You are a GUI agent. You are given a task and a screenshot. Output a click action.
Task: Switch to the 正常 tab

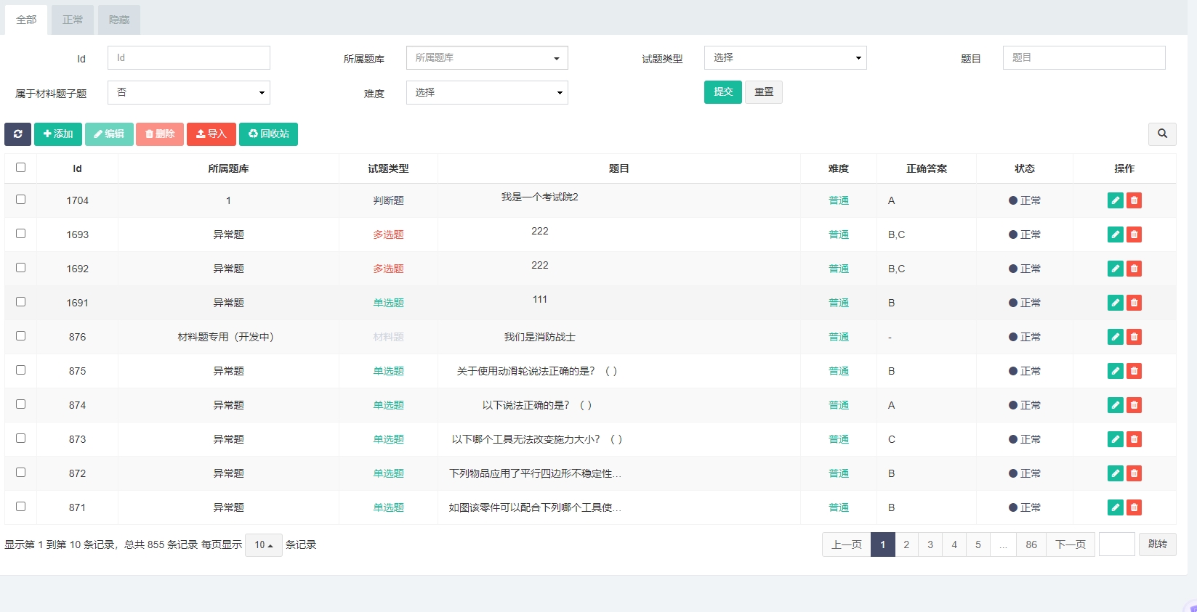[73, 20]
